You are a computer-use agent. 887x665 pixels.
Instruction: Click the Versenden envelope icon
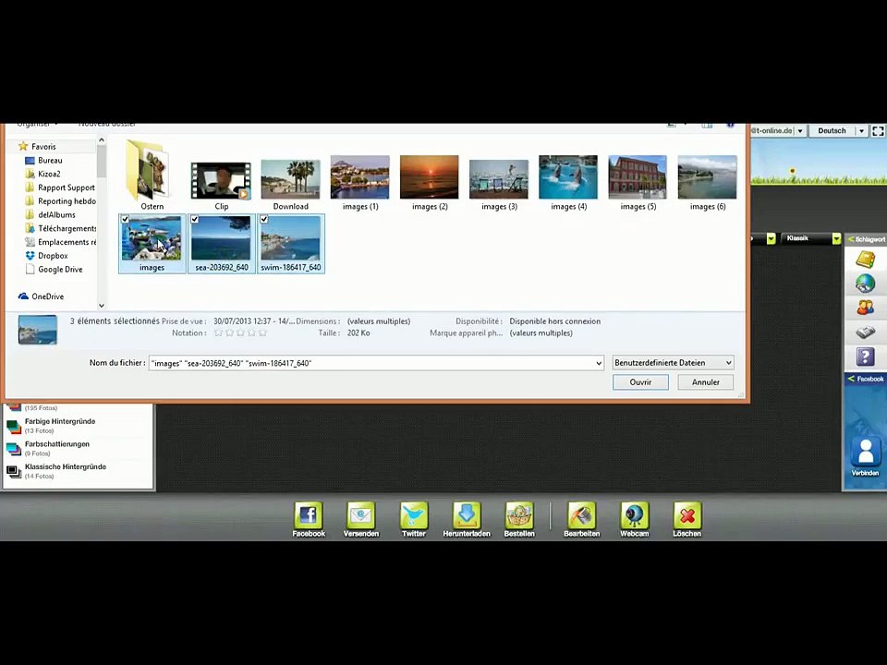[x=361, y=515]
